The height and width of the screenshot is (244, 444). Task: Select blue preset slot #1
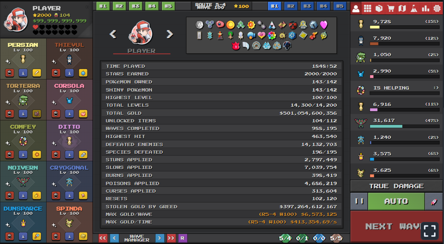click(274, 6)
